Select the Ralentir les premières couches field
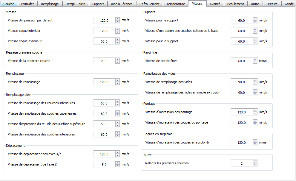Screen dimensions: 296x181 pos(241,163)
